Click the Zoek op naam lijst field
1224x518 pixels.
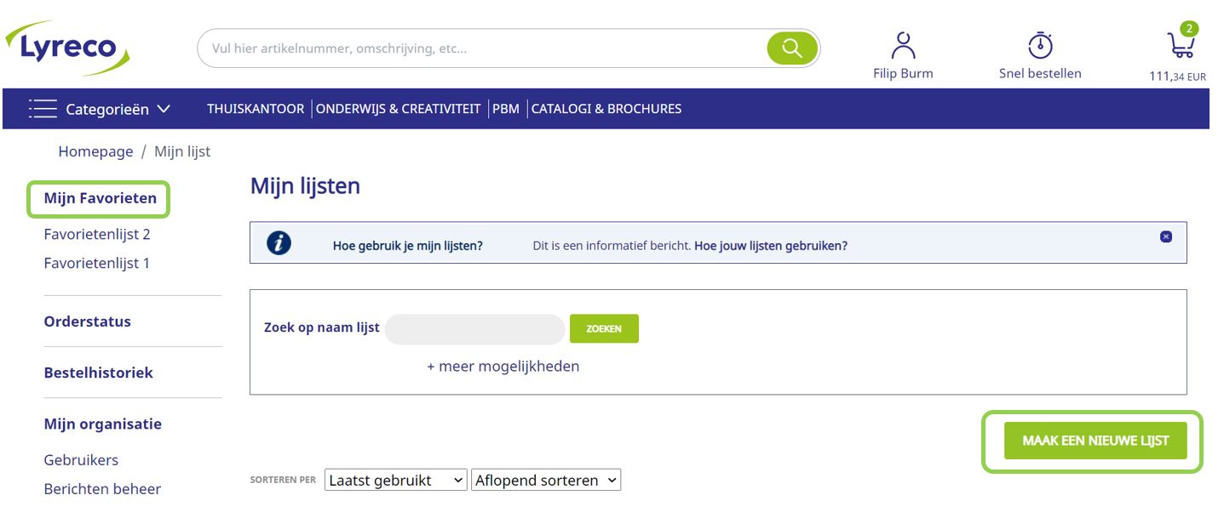(474, 329)
